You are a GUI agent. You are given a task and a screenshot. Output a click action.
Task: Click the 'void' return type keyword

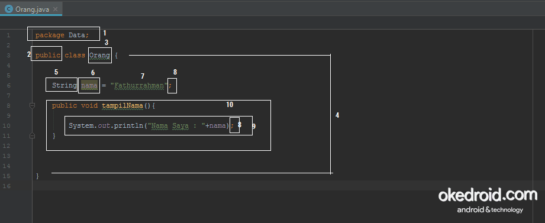[x=89, y=105]
